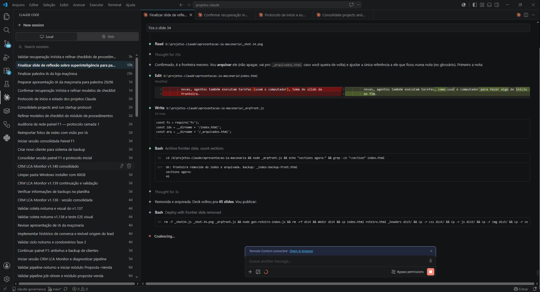The width and height of the screenshot is (540, 292).
Task: Stop the running response with red stop button
Action: click(430, 272)
